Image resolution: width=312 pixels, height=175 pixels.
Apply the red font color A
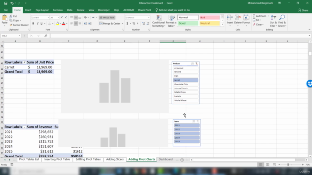(x=64, y=24)
